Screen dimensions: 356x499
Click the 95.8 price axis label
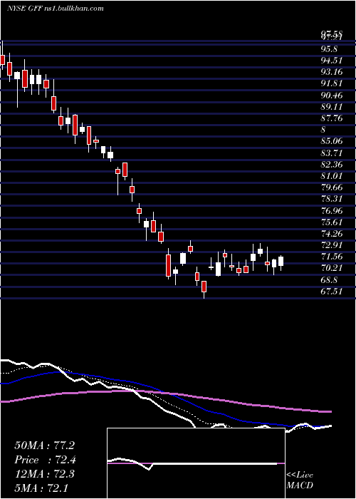[329, 49]
